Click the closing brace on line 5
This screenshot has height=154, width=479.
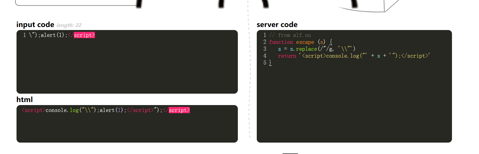(270, 63)
